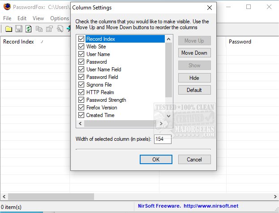Click the PasswordFox app icon in title bar
This screenshot has height=213, width=279.
click(7, 7)
